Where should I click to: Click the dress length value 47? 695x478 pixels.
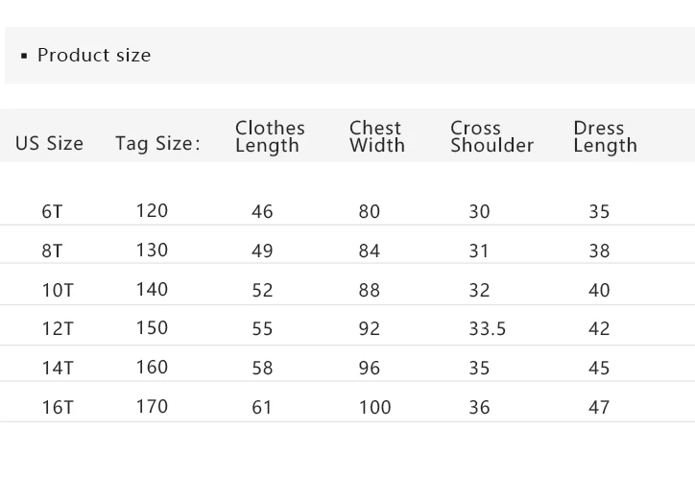(x=599, y=407)
